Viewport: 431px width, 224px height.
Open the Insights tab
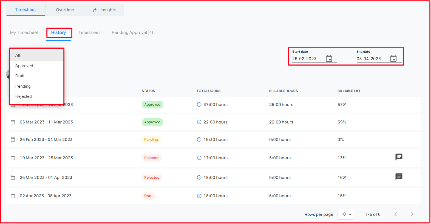click(x=104, y=10)
